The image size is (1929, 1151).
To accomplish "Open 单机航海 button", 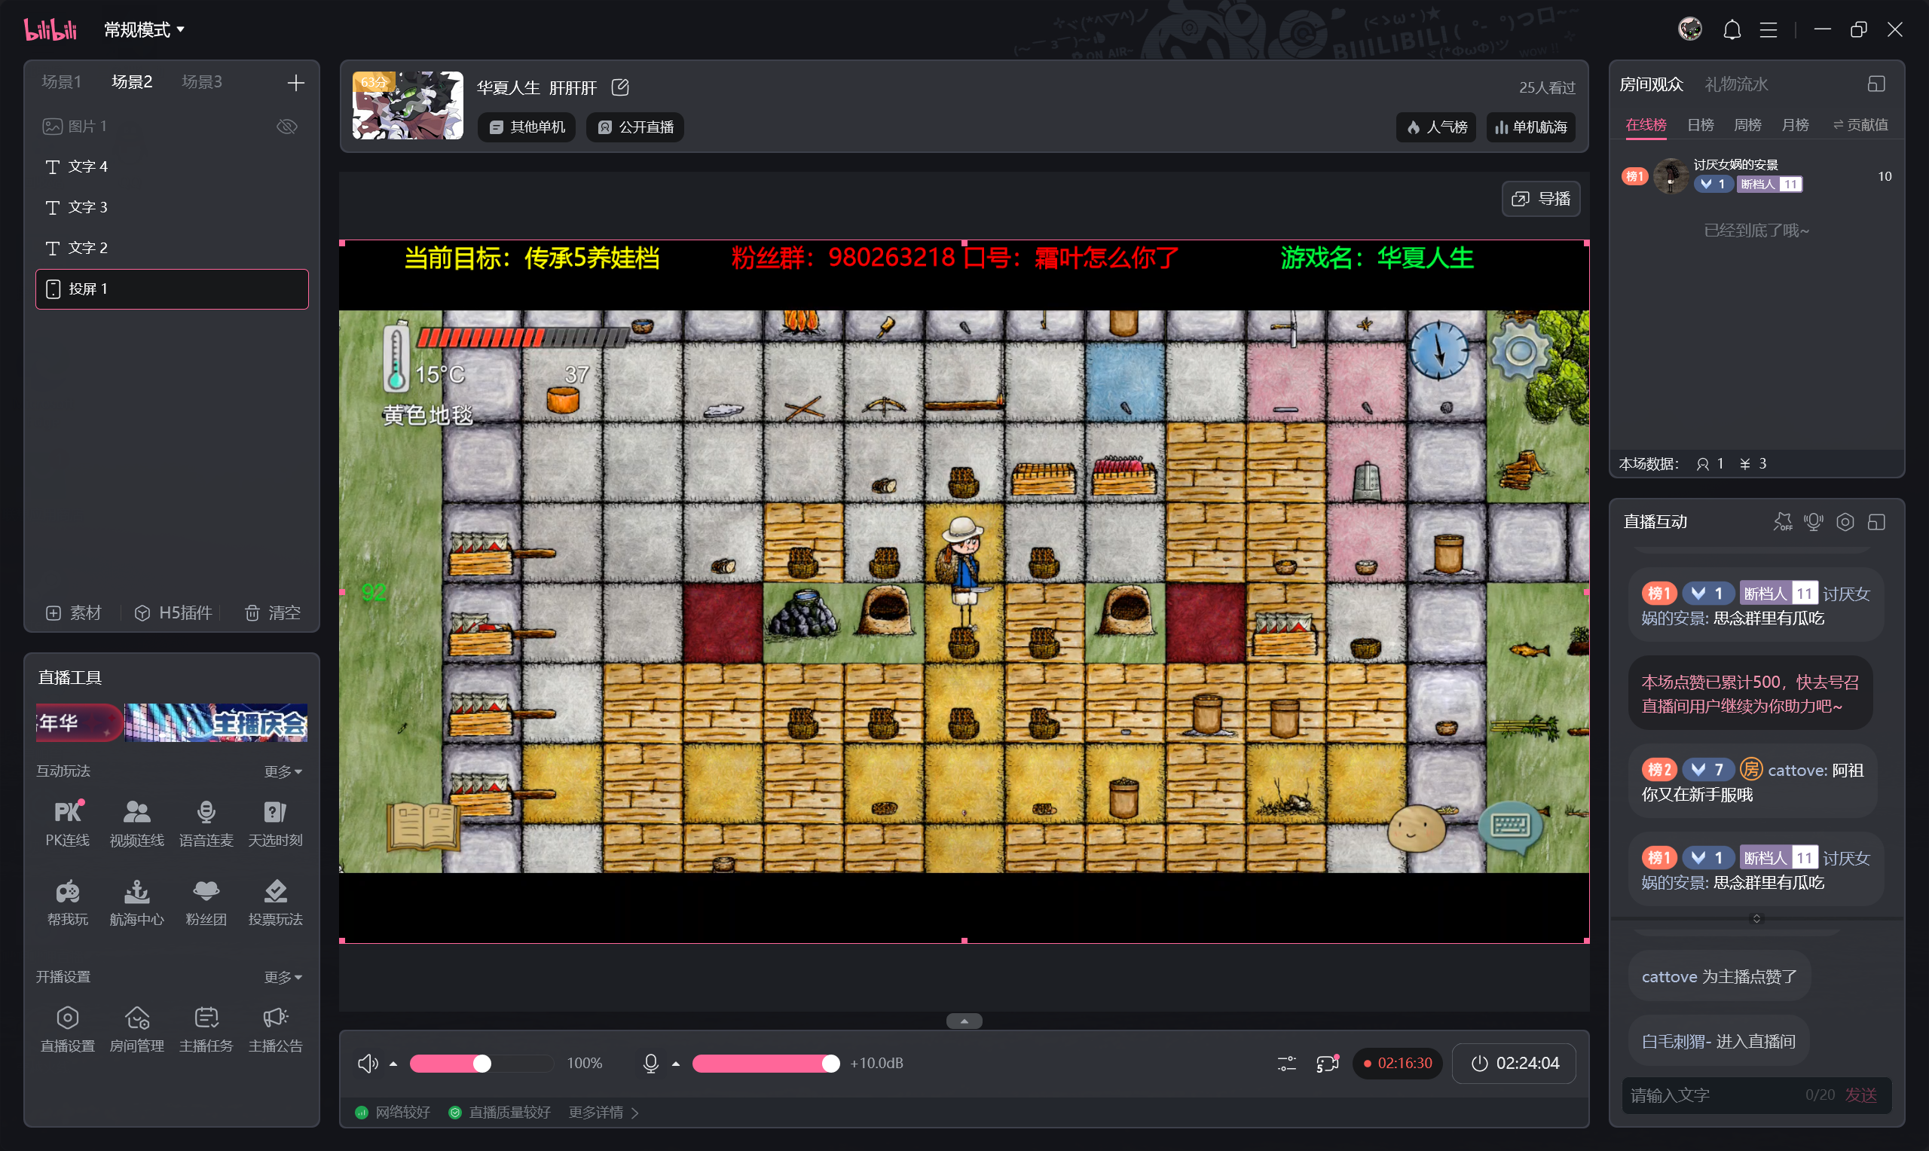I will tap(1531, 127).
